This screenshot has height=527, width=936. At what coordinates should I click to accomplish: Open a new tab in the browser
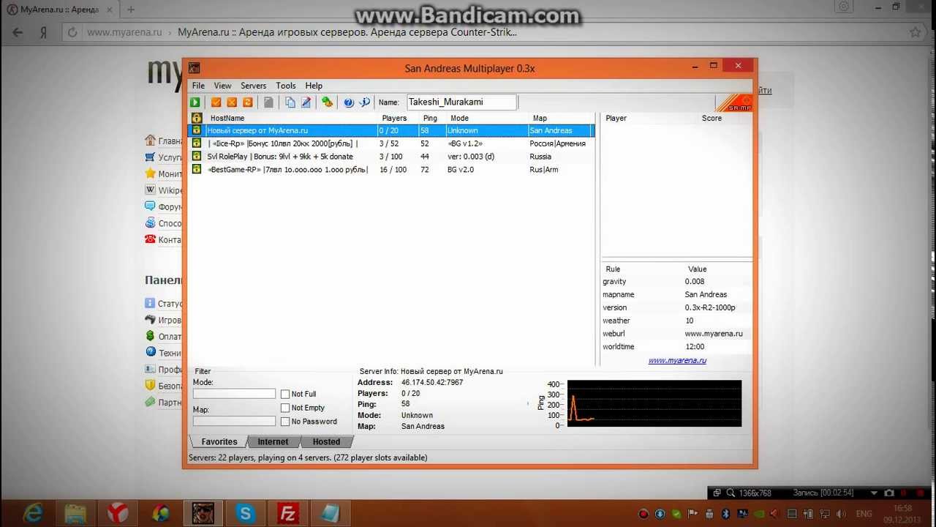click(131, 10)
